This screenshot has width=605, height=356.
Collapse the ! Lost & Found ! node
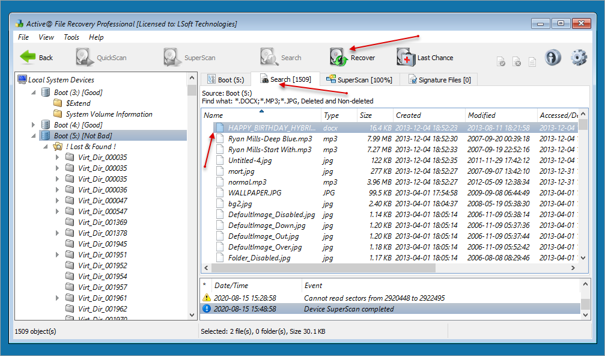[x=46, y=146]
